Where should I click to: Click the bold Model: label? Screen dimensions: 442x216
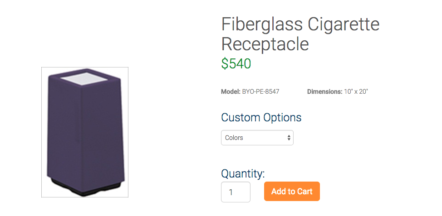pyautogui.click(x=231, y=91)
